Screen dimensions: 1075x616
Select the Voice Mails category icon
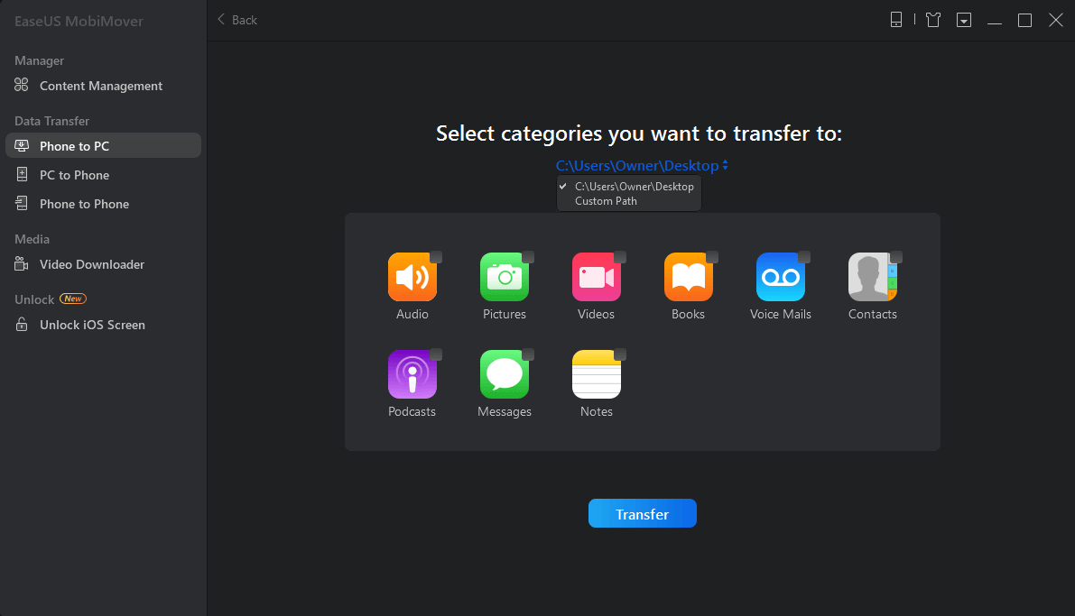coord(780,277)
